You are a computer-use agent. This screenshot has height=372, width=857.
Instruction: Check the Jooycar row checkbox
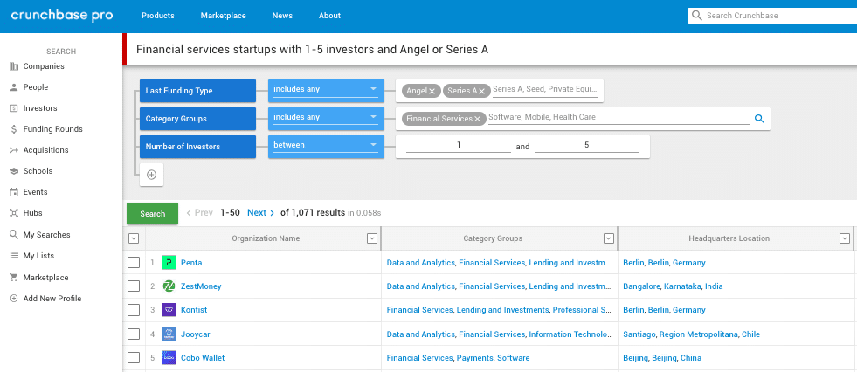pyautogui.click(x=134, y=334)
